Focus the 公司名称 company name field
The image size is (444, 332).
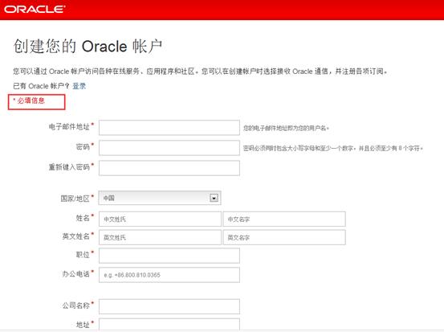(x=169, y=306)
